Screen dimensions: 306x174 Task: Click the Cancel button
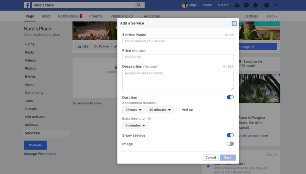coord(211,158)
